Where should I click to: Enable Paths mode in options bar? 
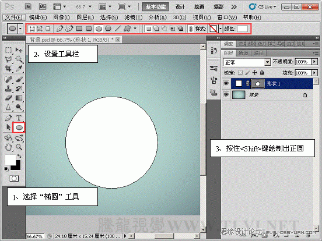point(40,29)
